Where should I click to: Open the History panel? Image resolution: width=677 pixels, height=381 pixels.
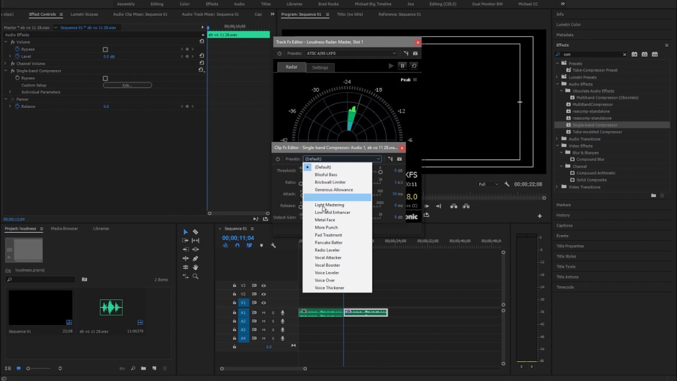[563, 215]
